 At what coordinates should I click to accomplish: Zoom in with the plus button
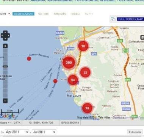point(5,46)
